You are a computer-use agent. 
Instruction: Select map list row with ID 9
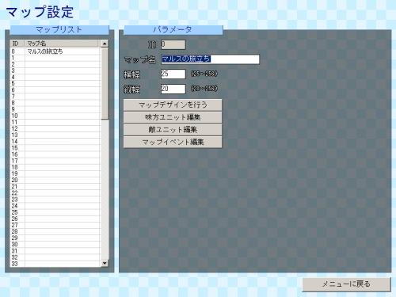(x=55, y=109)
